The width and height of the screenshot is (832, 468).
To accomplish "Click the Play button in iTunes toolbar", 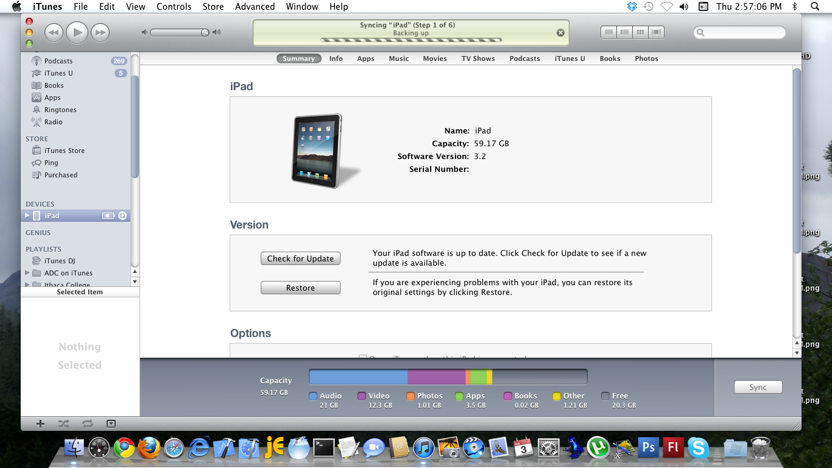I will pos(77,32).
